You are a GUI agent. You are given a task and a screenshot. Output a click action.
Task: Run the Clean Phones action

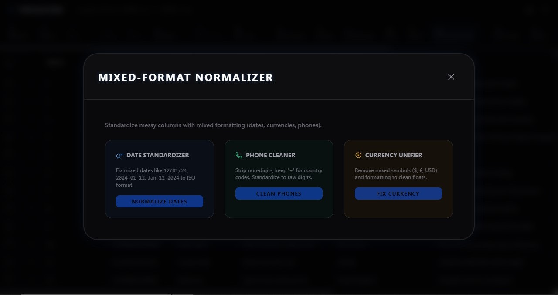click(279, 193)
